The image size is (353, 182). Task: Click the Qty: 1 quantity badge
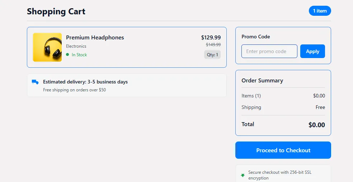[x=212, y=55]
